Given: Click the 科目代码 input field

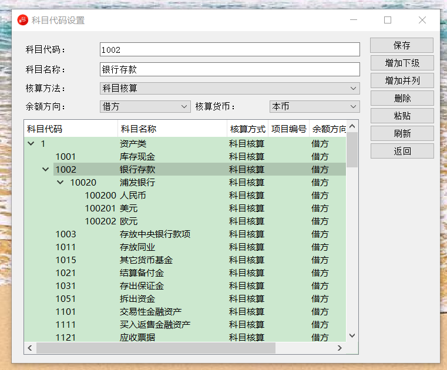Looking at the screenshot, I should click(230, 50).
